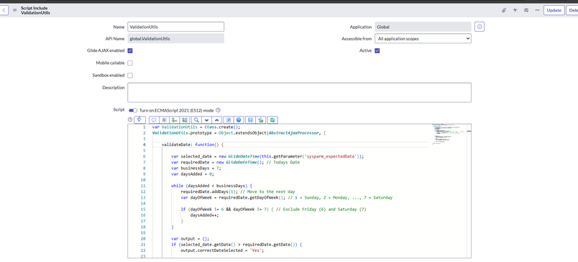Viewport: 578px width, 262px height.
Task: Open script editor help question icon
Action: [x=129, y=119]
